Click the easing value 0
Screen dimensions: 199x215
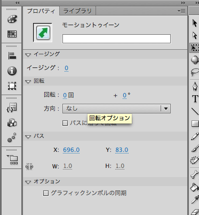pyautogui.click(x=66, y=68)
